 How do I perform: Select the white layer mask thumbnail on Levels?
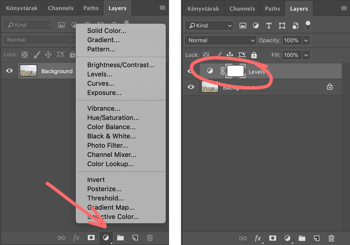[x=236, y=71]
